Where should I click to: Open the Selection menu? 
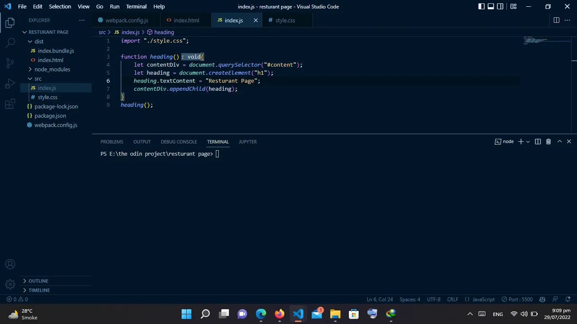tap(60, 6)
